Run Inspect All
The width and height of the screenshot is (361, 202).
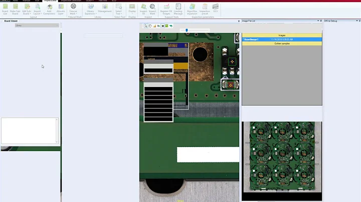(x=143, y=9)
